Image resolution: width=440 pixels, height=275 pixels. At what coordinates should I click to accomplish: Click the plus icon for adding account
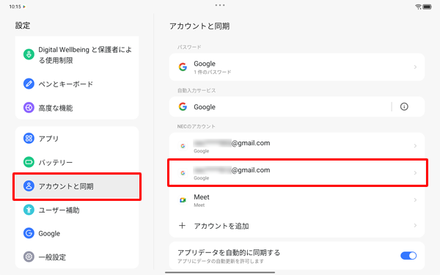click(x=182, y=226)
